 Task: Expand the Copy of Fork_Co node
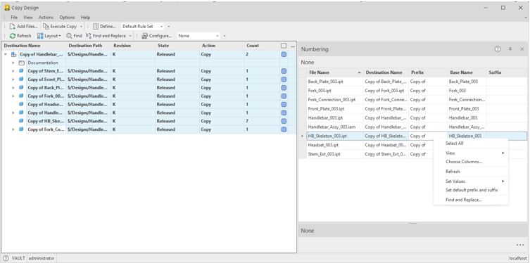click(x=13, y=129)
